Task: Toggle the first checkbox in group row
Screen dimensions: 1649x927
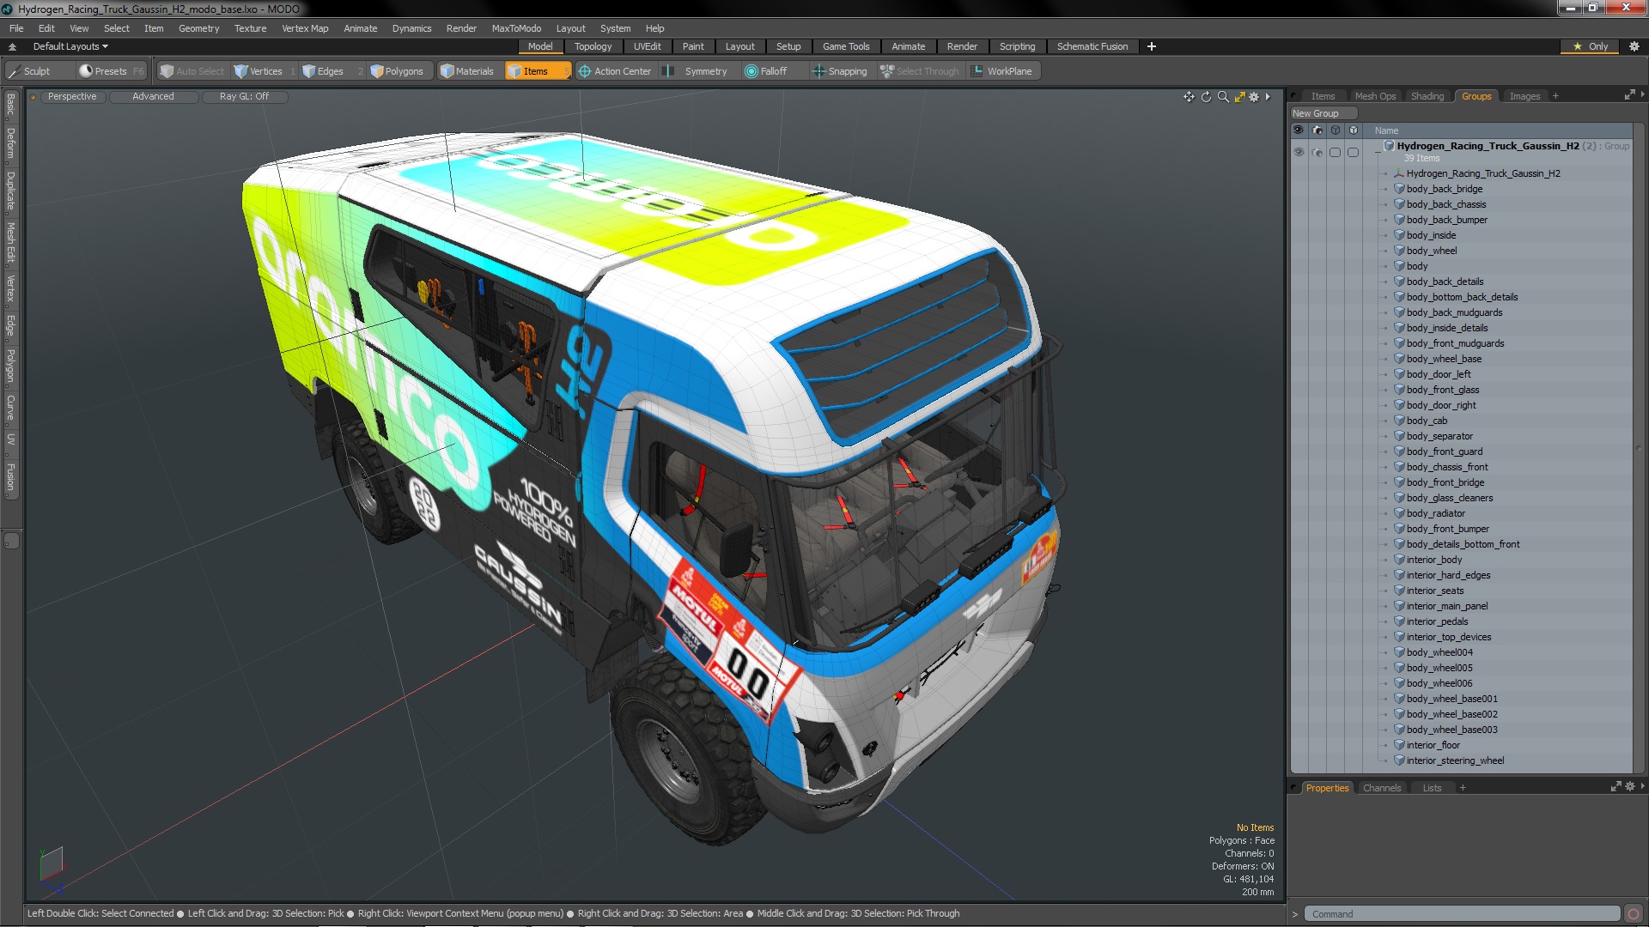Action: click(x=1336, y=152)
